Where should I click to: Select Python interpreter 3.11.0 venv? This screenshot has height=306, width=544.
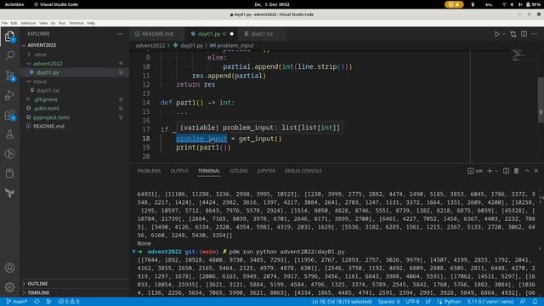[490, 302]
